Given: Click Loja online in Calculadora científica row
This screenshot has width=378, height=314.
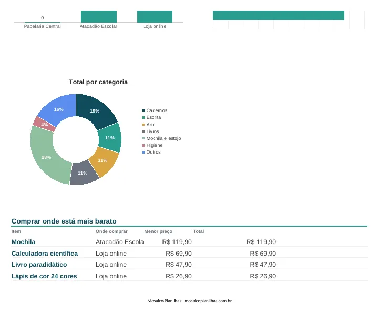Looking at the screenshot, I should (111, 254).
